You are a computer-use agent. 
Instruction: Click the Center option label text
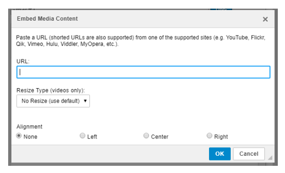(x=160, y=137)
